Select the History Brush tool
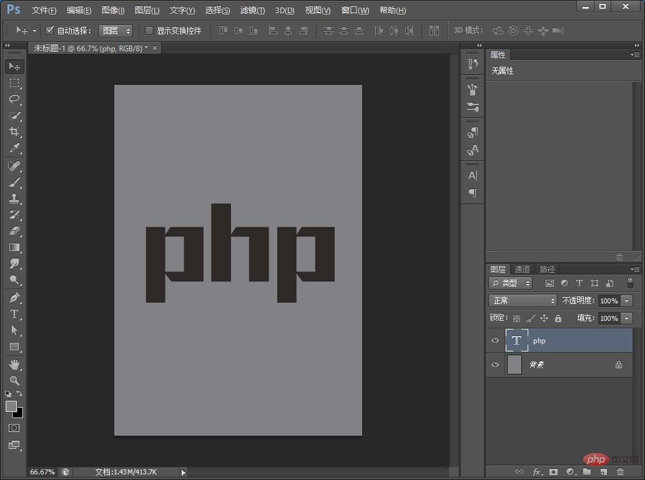645x480 pixels. coord(14,215)
